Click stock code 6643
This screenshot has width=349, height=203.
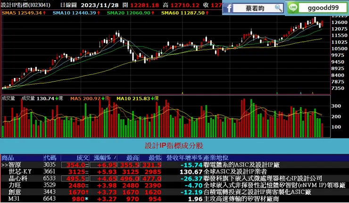click(49, 199)
